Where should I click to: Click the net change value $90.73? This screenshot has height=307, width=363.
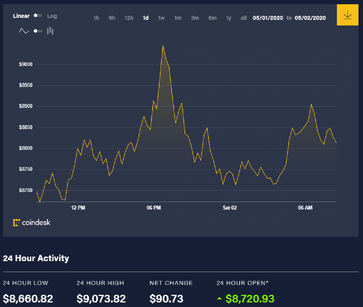166,299
